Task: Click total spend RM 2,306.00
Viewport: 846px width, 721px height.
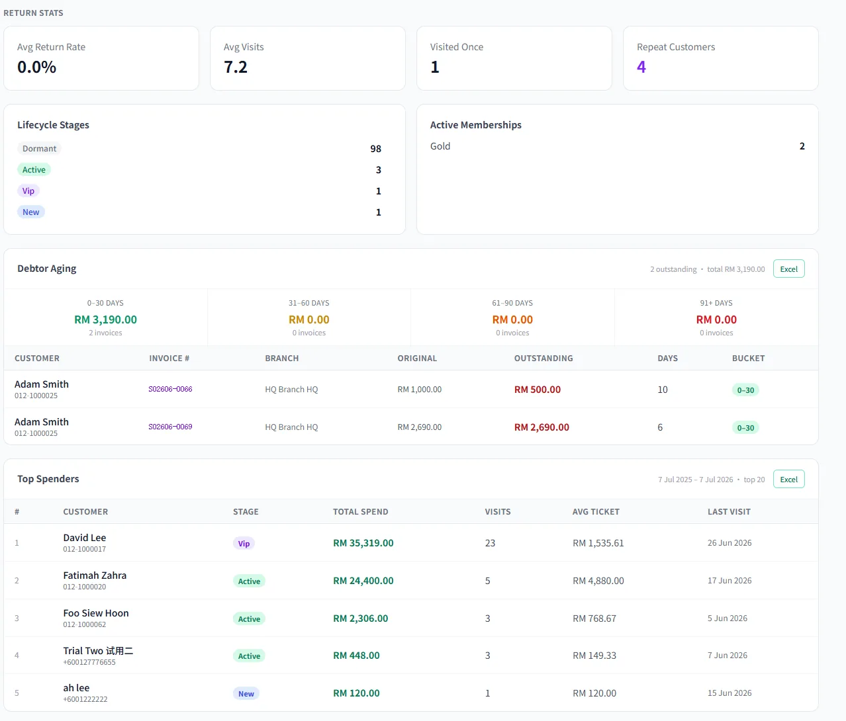Action: pyautogui.click(x=361, y=618)
